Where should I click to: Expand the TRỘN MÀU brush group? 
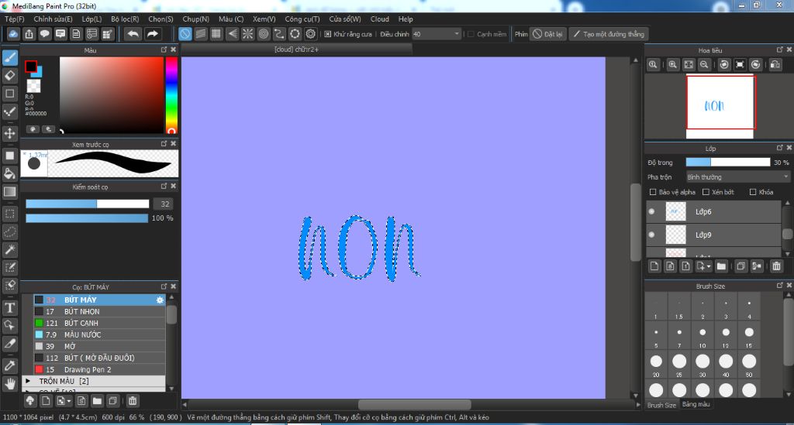[28, 381]
